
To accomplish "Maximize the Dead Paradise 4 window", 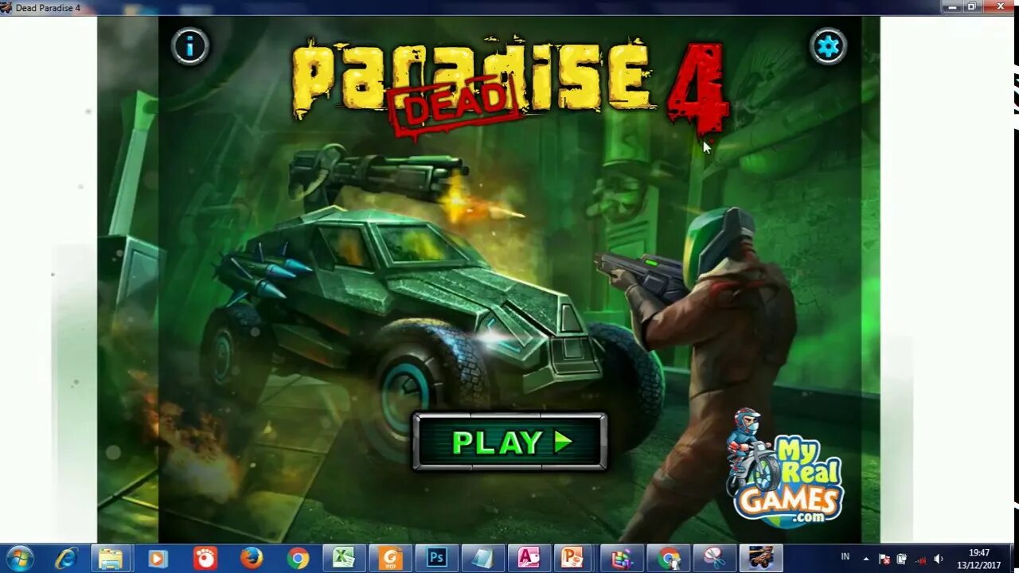I will pyautogui.click(x=971, y=6).
